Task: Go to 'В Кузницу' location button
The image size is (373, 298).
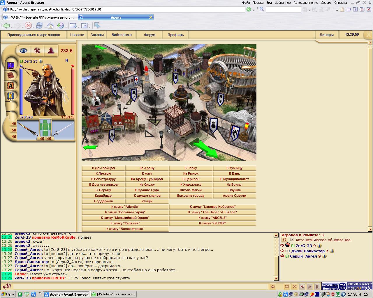Action: tap(235, 168)
